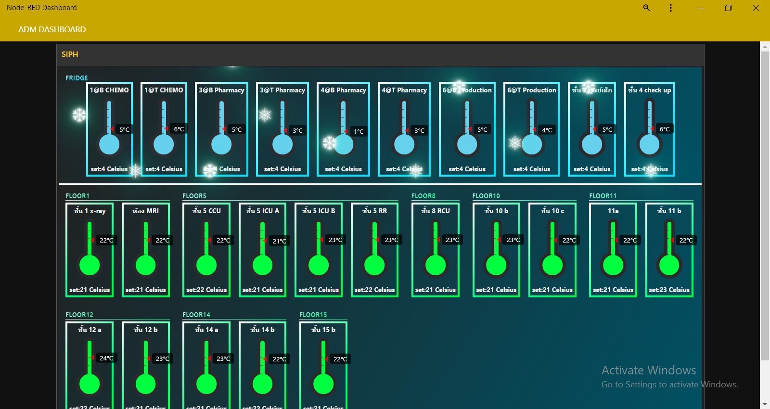
Task: Click the 1@T CHEMO card title
Action: tap(164, 90)
